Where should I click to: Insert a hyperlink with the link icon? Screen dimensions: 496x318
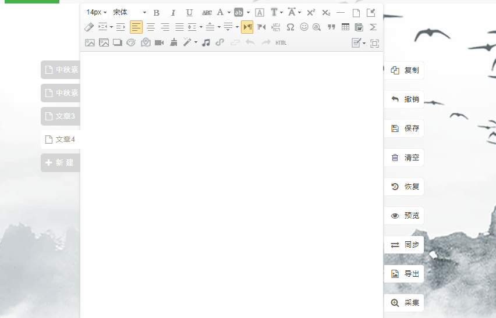coord(220,42)
